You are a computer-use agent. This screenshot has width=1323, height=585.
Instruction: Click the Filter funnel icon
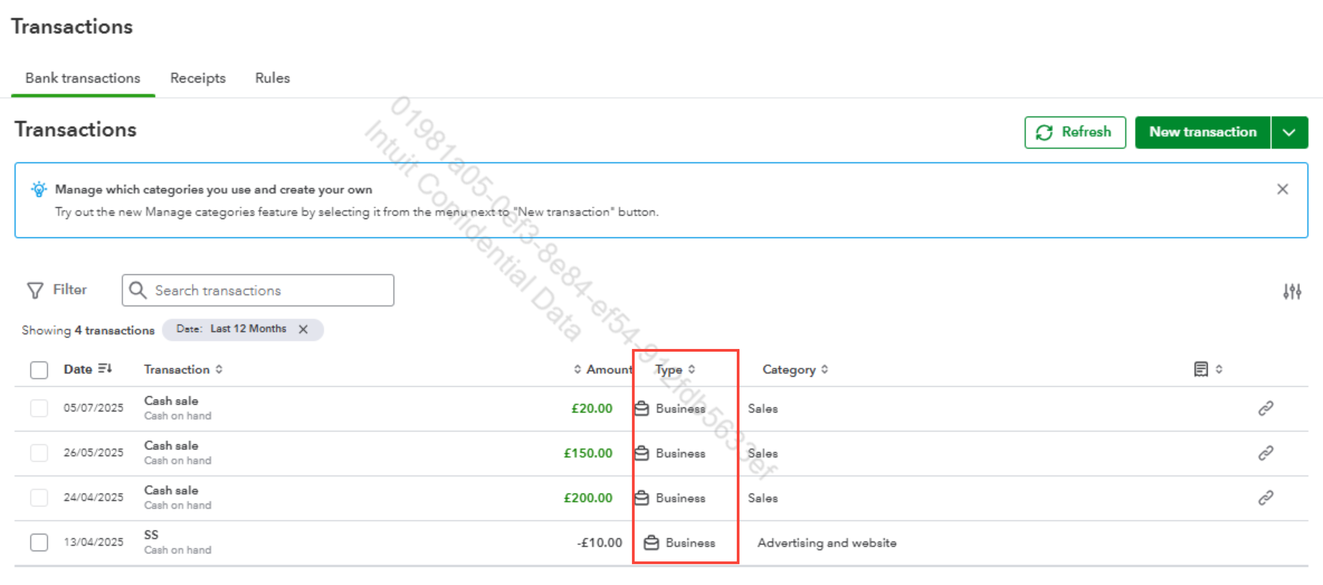35,290
